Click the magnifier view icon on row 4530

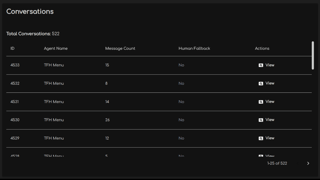click(x=261, y=120)
